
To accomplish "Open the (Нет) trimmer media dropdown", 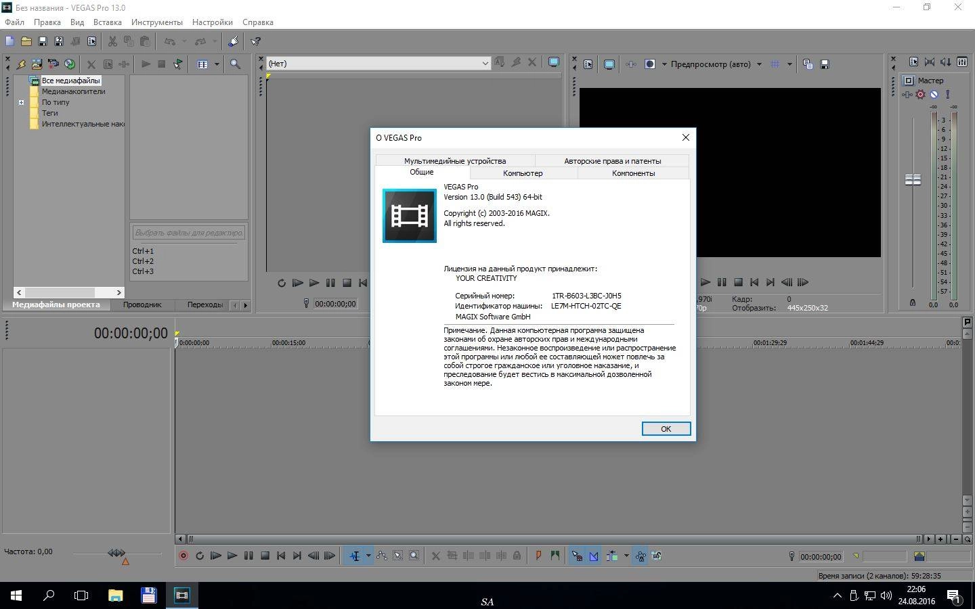I will [x=485, y=64].
